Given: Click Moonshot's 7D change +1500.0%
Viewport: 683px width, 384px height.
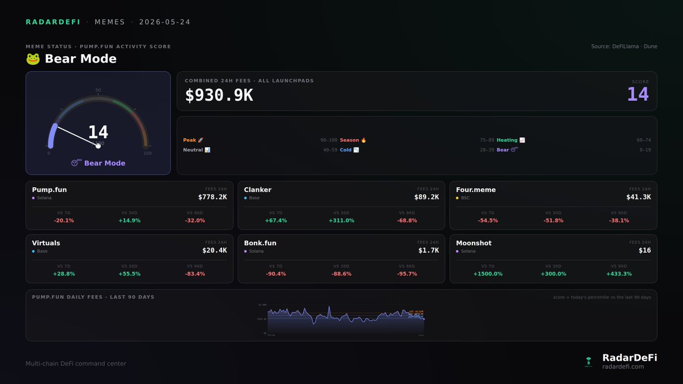Looking at the screenshot, I should coord(488,274).
